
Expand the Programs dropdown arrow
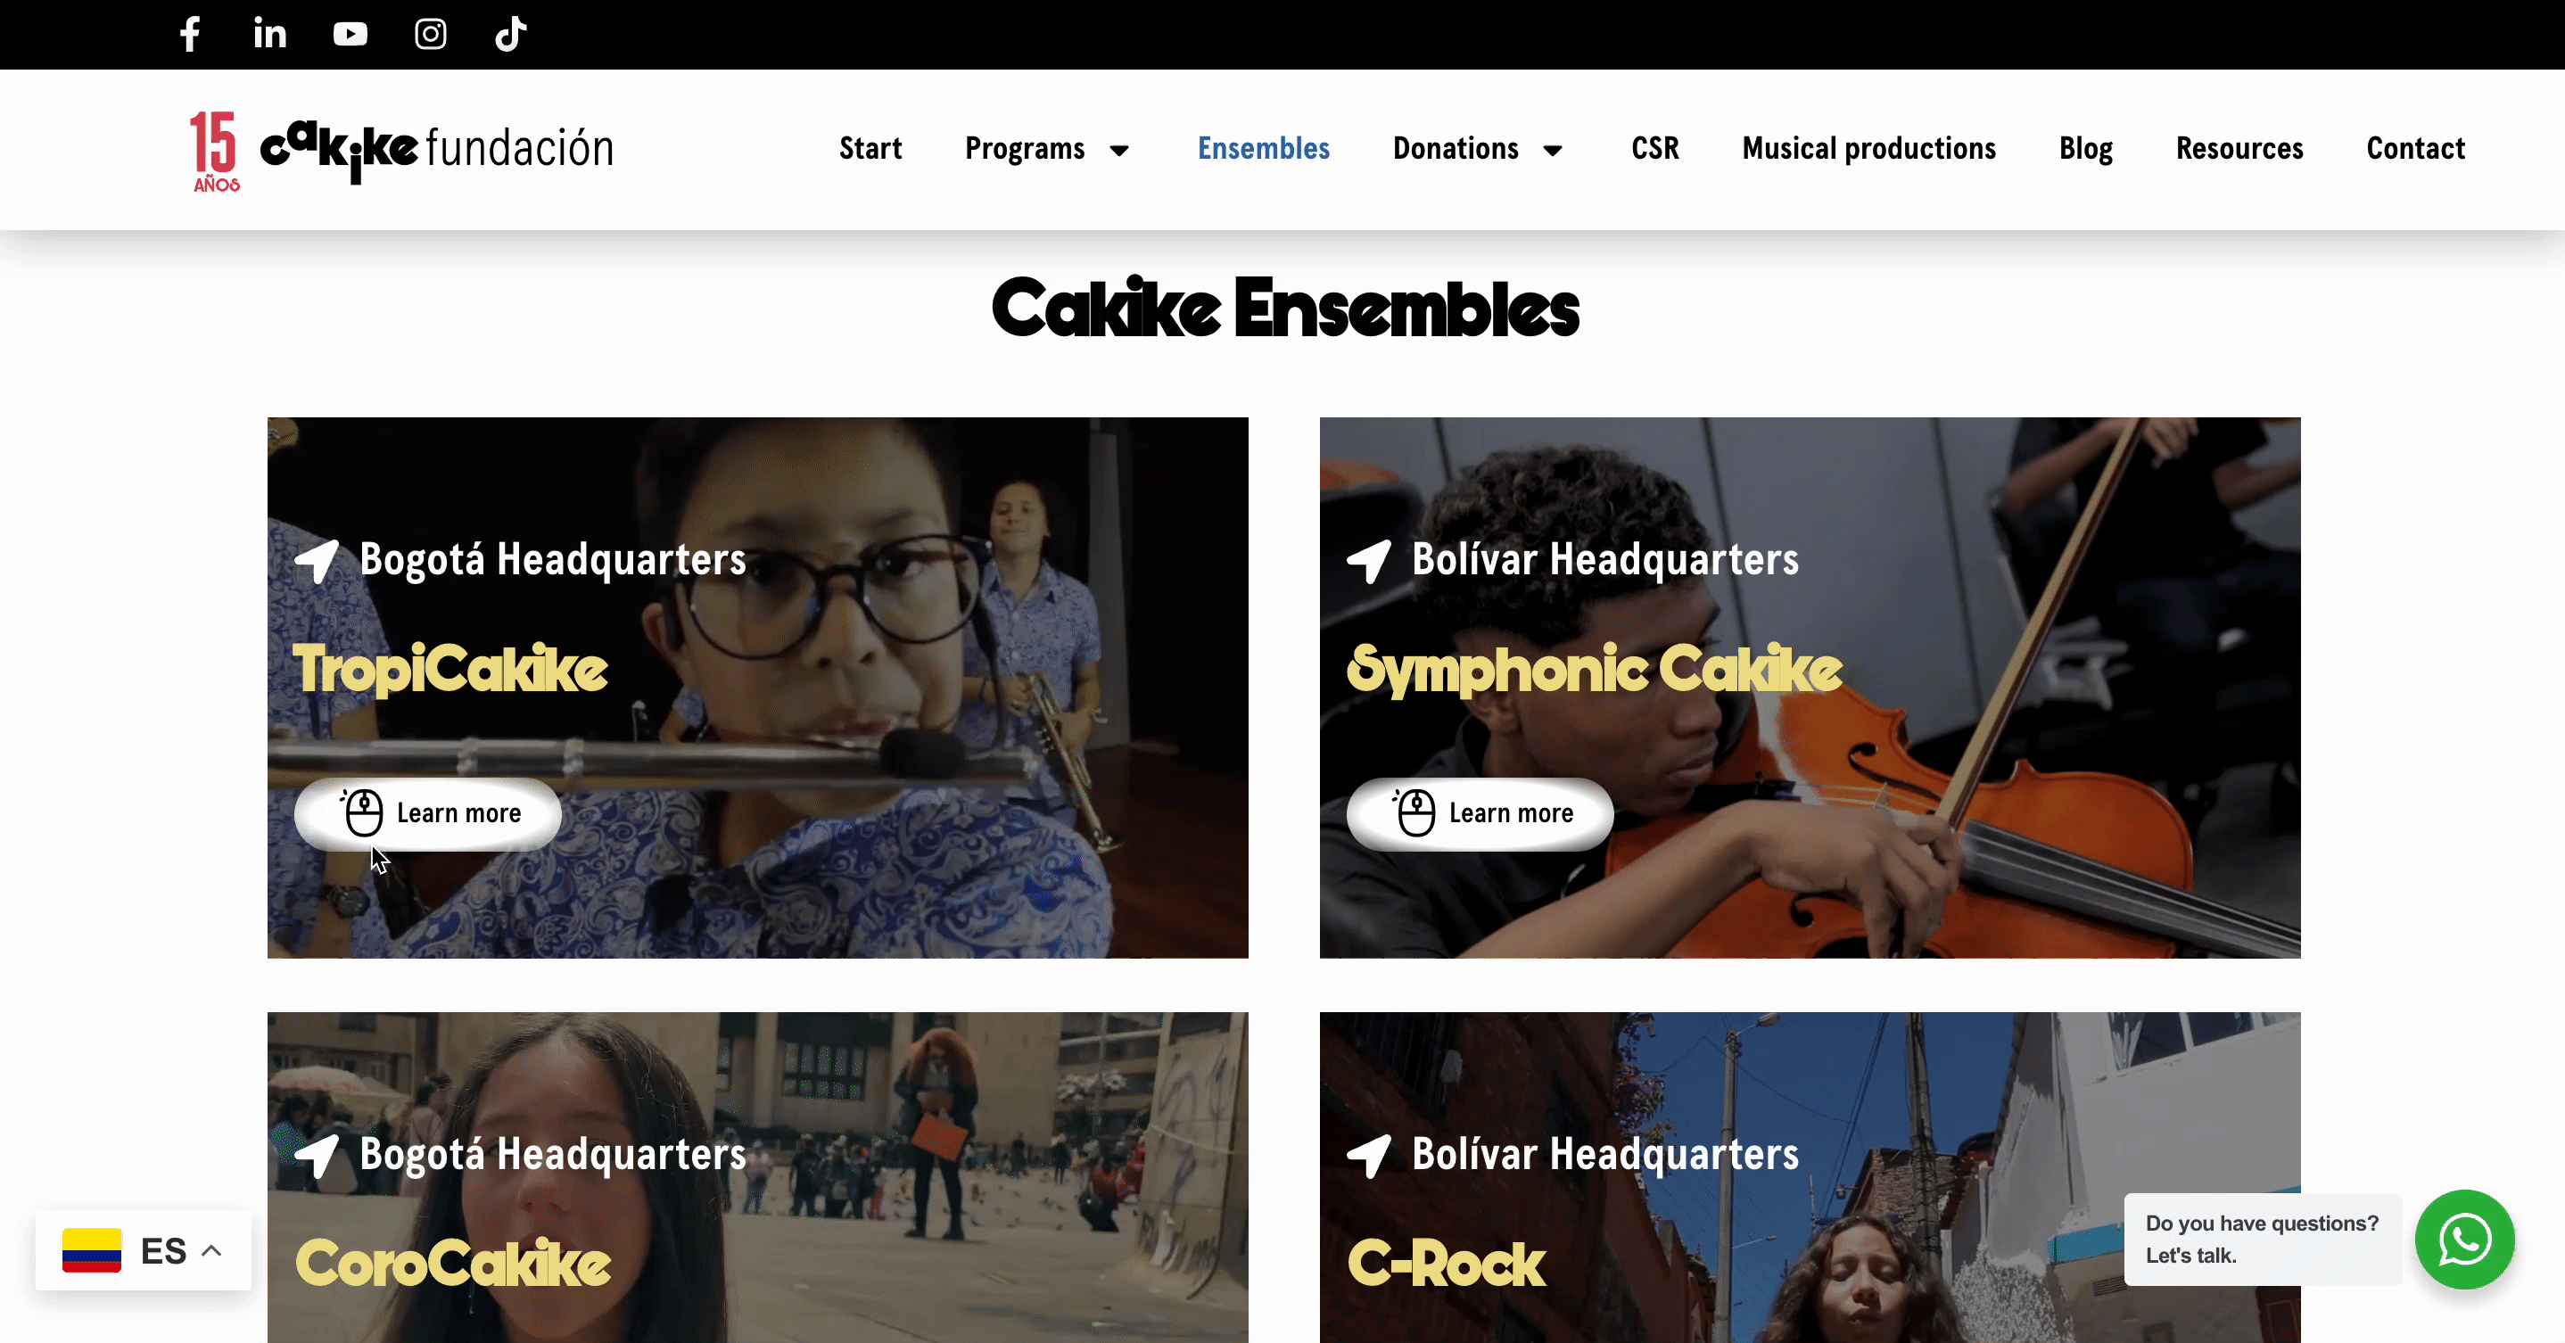(1119, 151)
